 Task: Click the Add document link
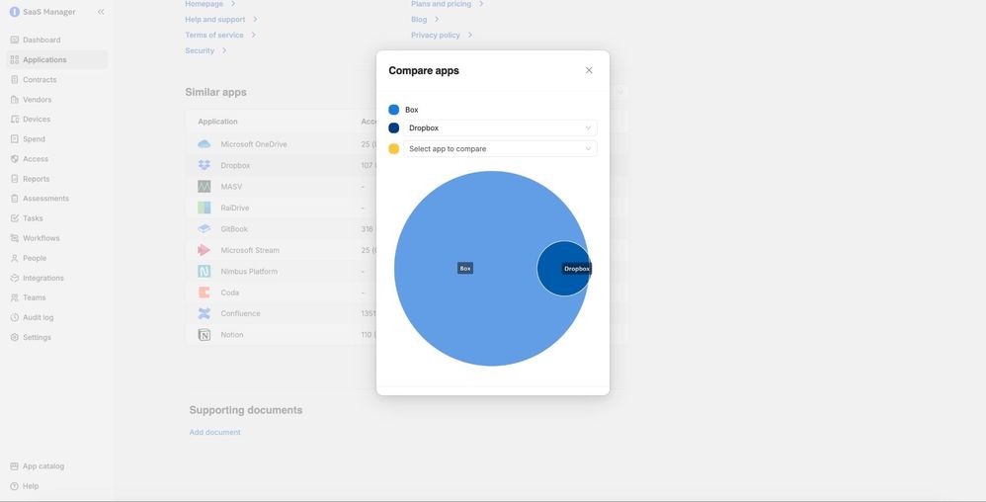pyautogui.click(x=214, y=432)
